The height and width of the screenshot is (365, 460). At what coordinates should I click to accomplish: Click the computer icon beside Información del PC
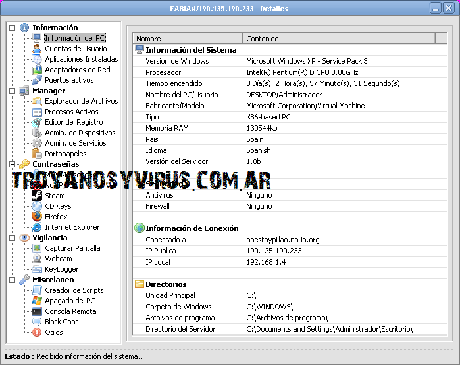(x=37, y=38)
